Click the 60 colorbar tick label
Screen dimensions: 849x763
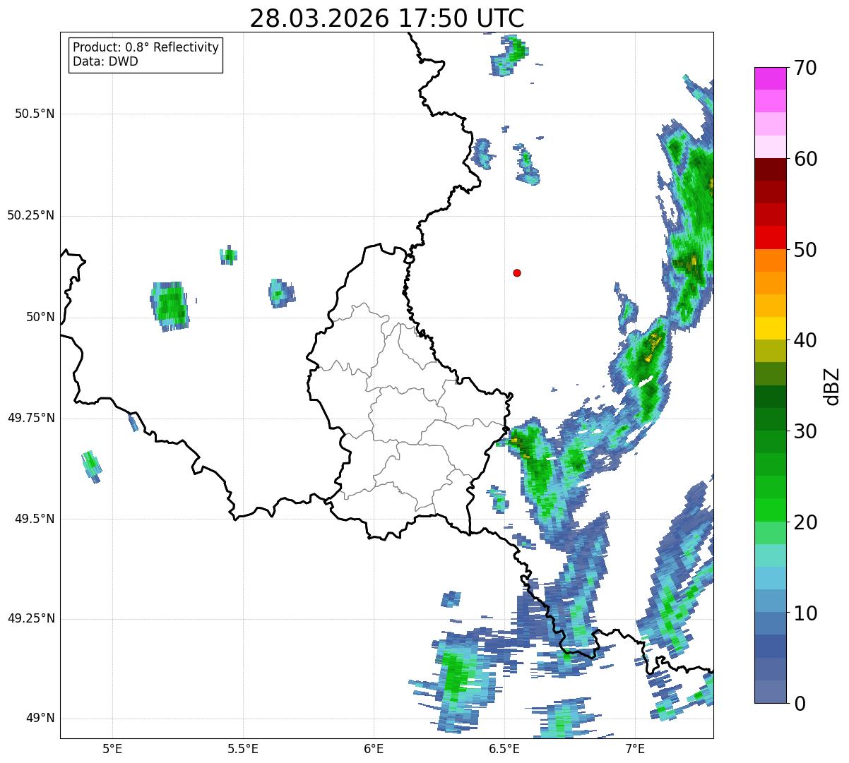click(805, 159)
